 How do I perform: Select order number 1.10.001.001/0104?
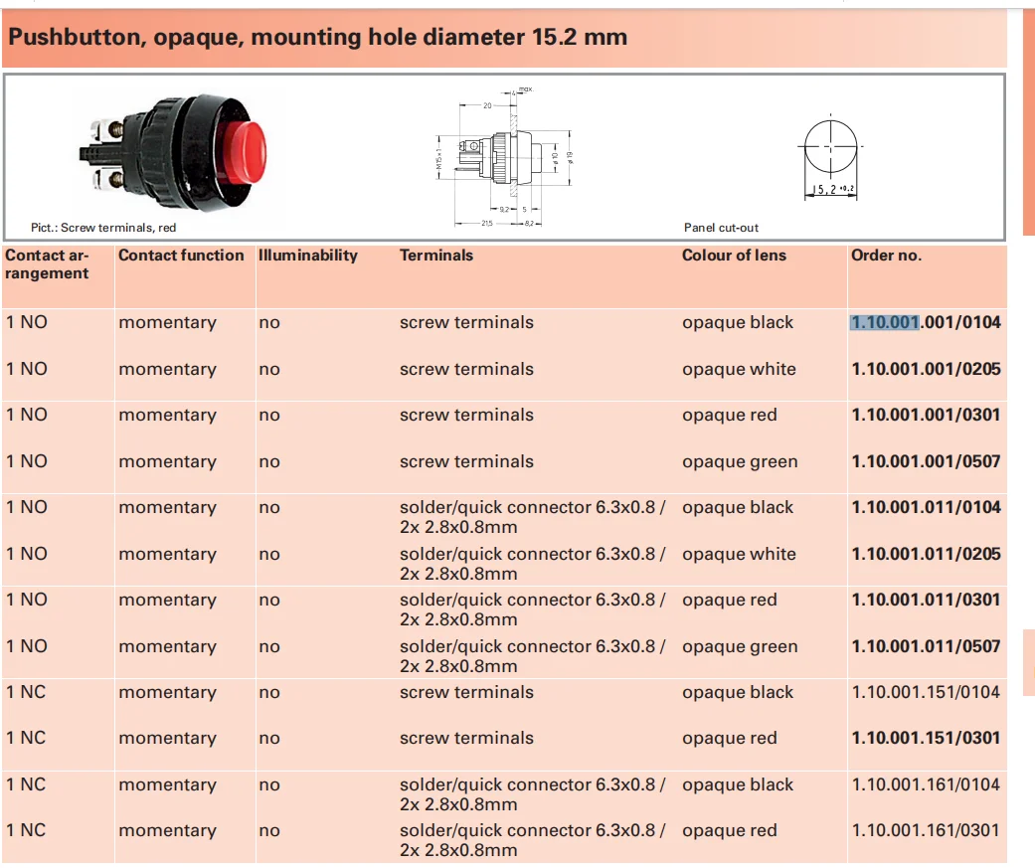point(926,322)
